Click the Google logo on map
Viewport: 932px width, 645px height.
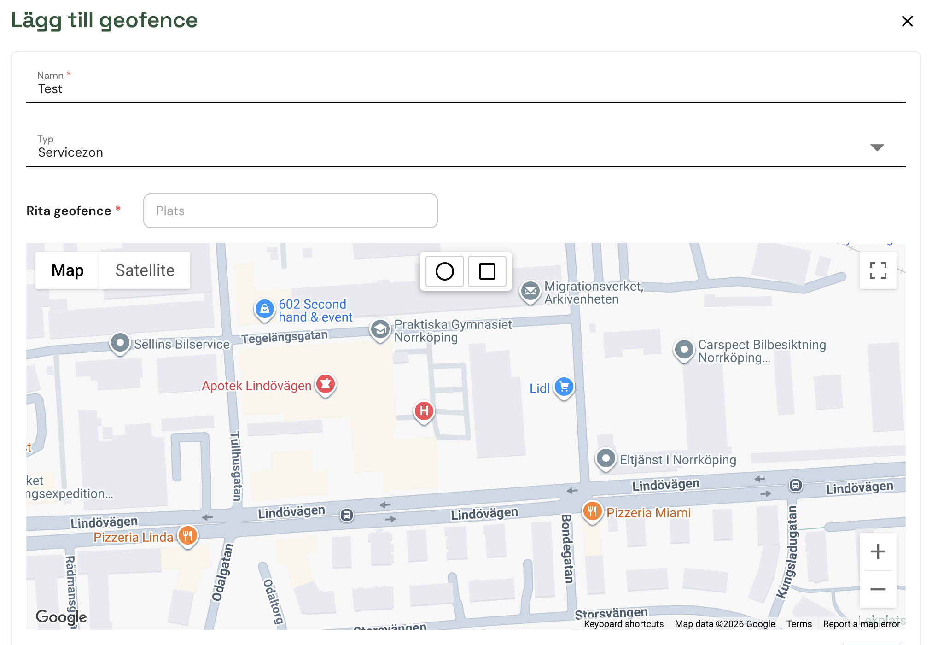pos(61,617)
